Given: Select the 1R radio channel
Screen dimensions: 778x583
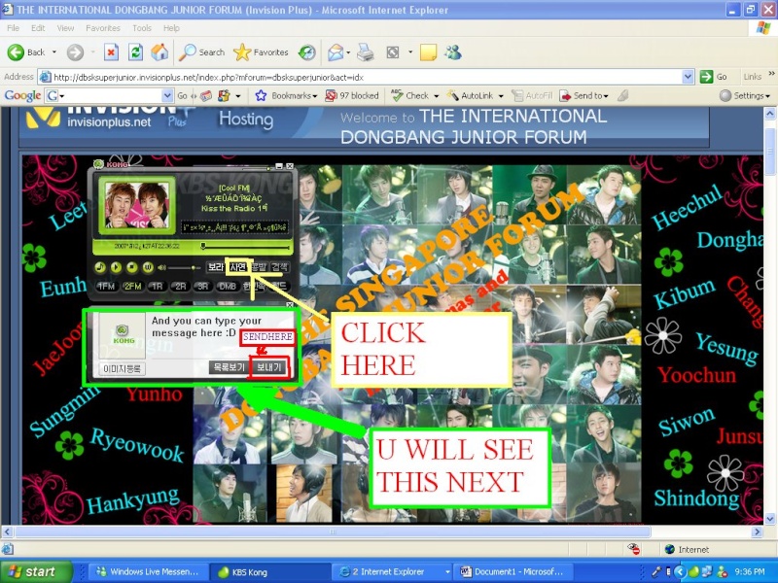Looking at the screenshot, I should click(157, 286).
